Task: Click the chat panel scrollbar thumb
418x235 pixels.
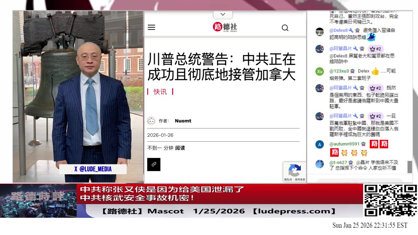Action: tap(410, 167)
